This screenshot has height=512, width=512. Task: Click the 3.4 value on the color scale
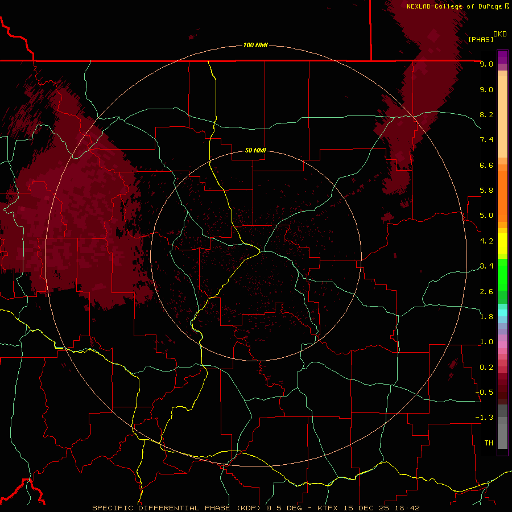coord(486,266)
